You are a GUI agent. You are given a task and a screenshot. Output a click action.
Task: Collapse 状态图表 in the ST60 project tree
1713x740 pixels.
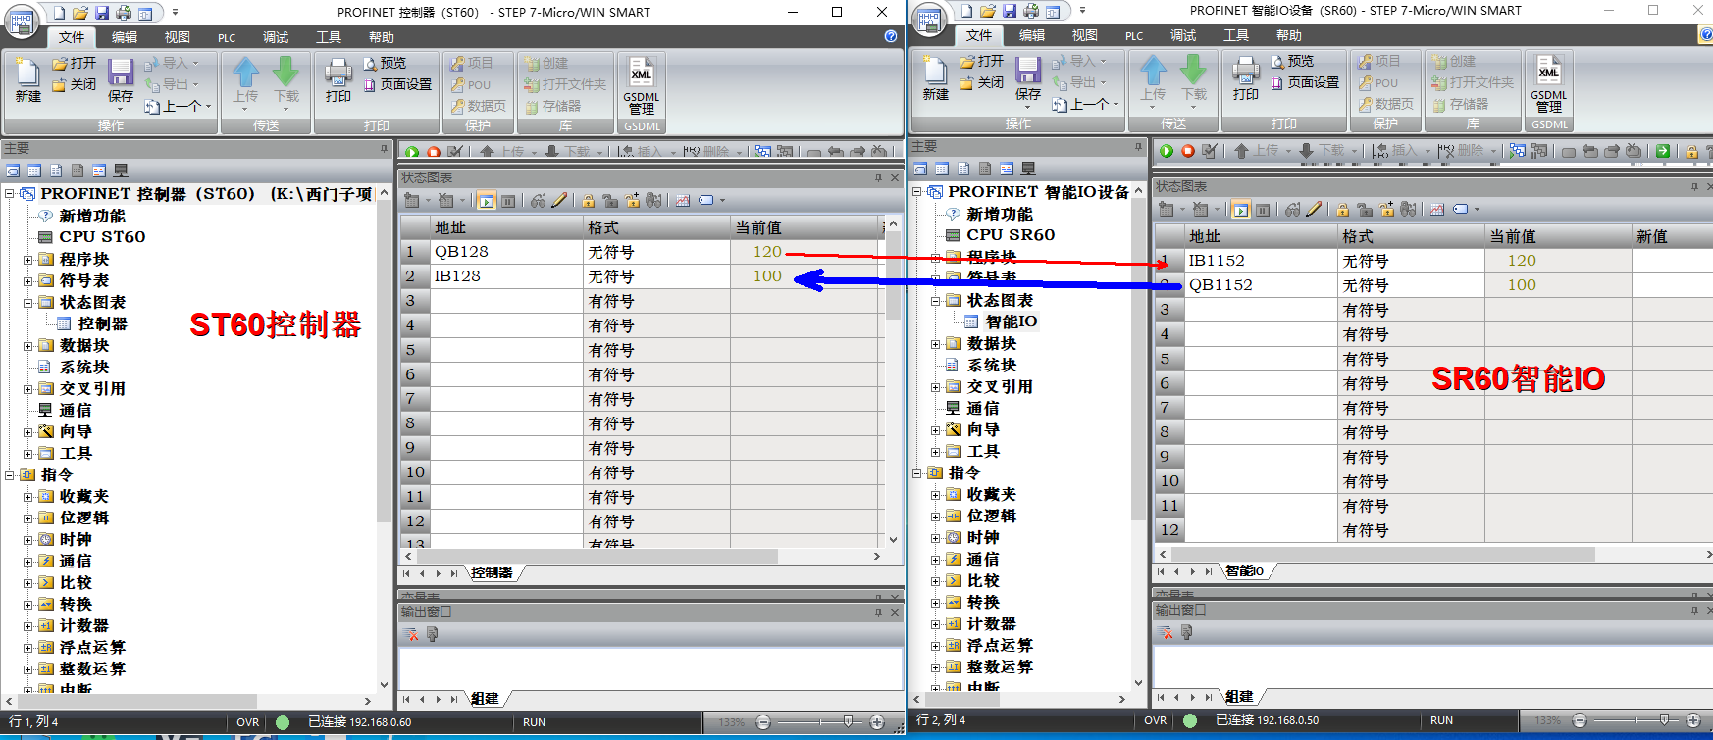coord(28,303)
